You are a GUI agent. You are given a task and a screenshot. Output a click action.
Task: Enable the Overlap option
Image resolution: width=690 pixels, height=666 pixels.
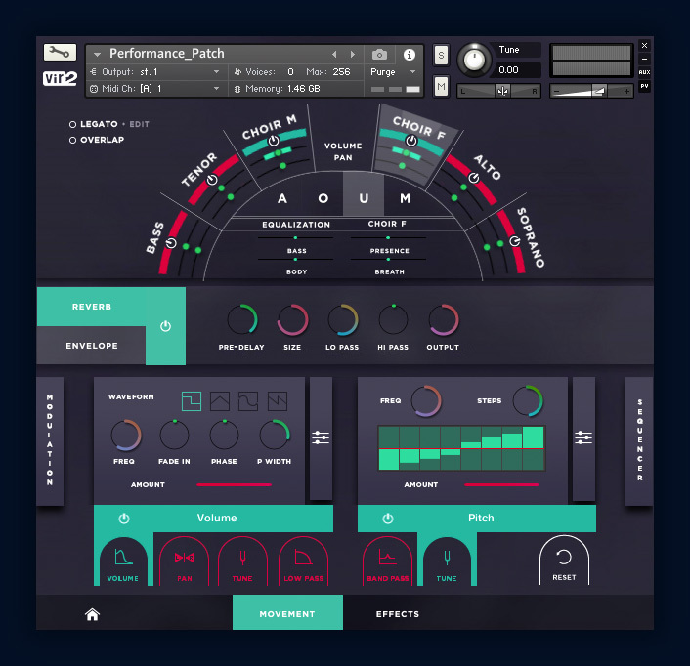point(72,140)
